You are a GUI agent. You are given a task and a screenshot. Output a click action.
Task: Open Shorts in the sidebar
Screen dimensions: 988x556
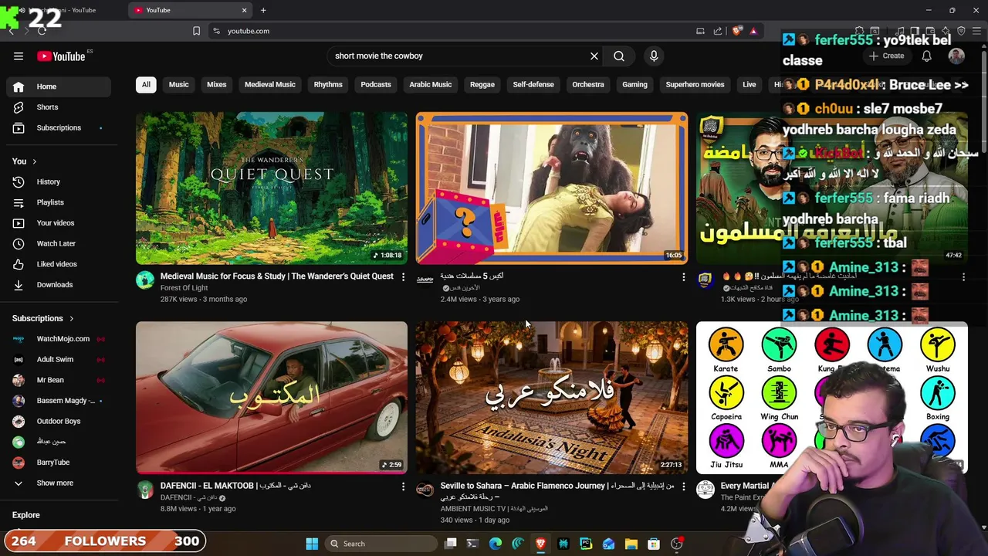[59, 107]
